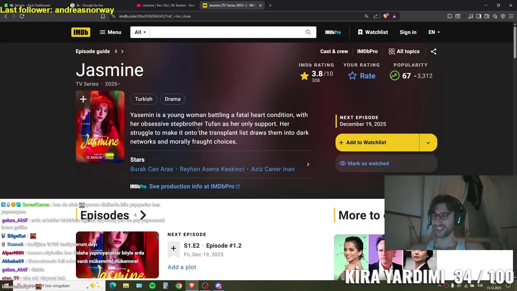Open File Explorer from the taskbar
This screenshot has width=517, height=291.
click(126, 286)
